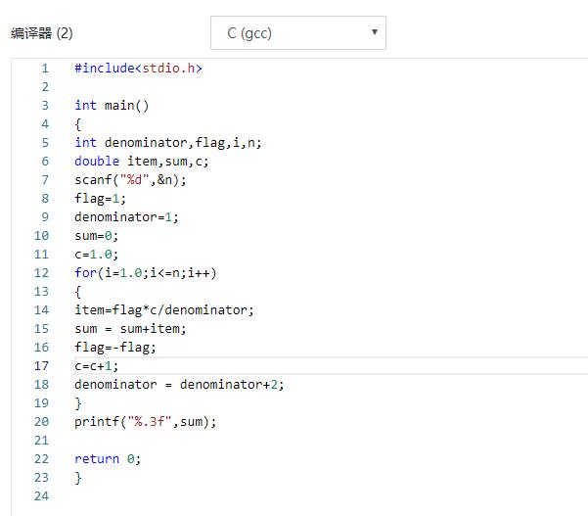Viewport: 588px width, 516px height.
Task: Click the int main() line
Action: (x=112, y=106)
